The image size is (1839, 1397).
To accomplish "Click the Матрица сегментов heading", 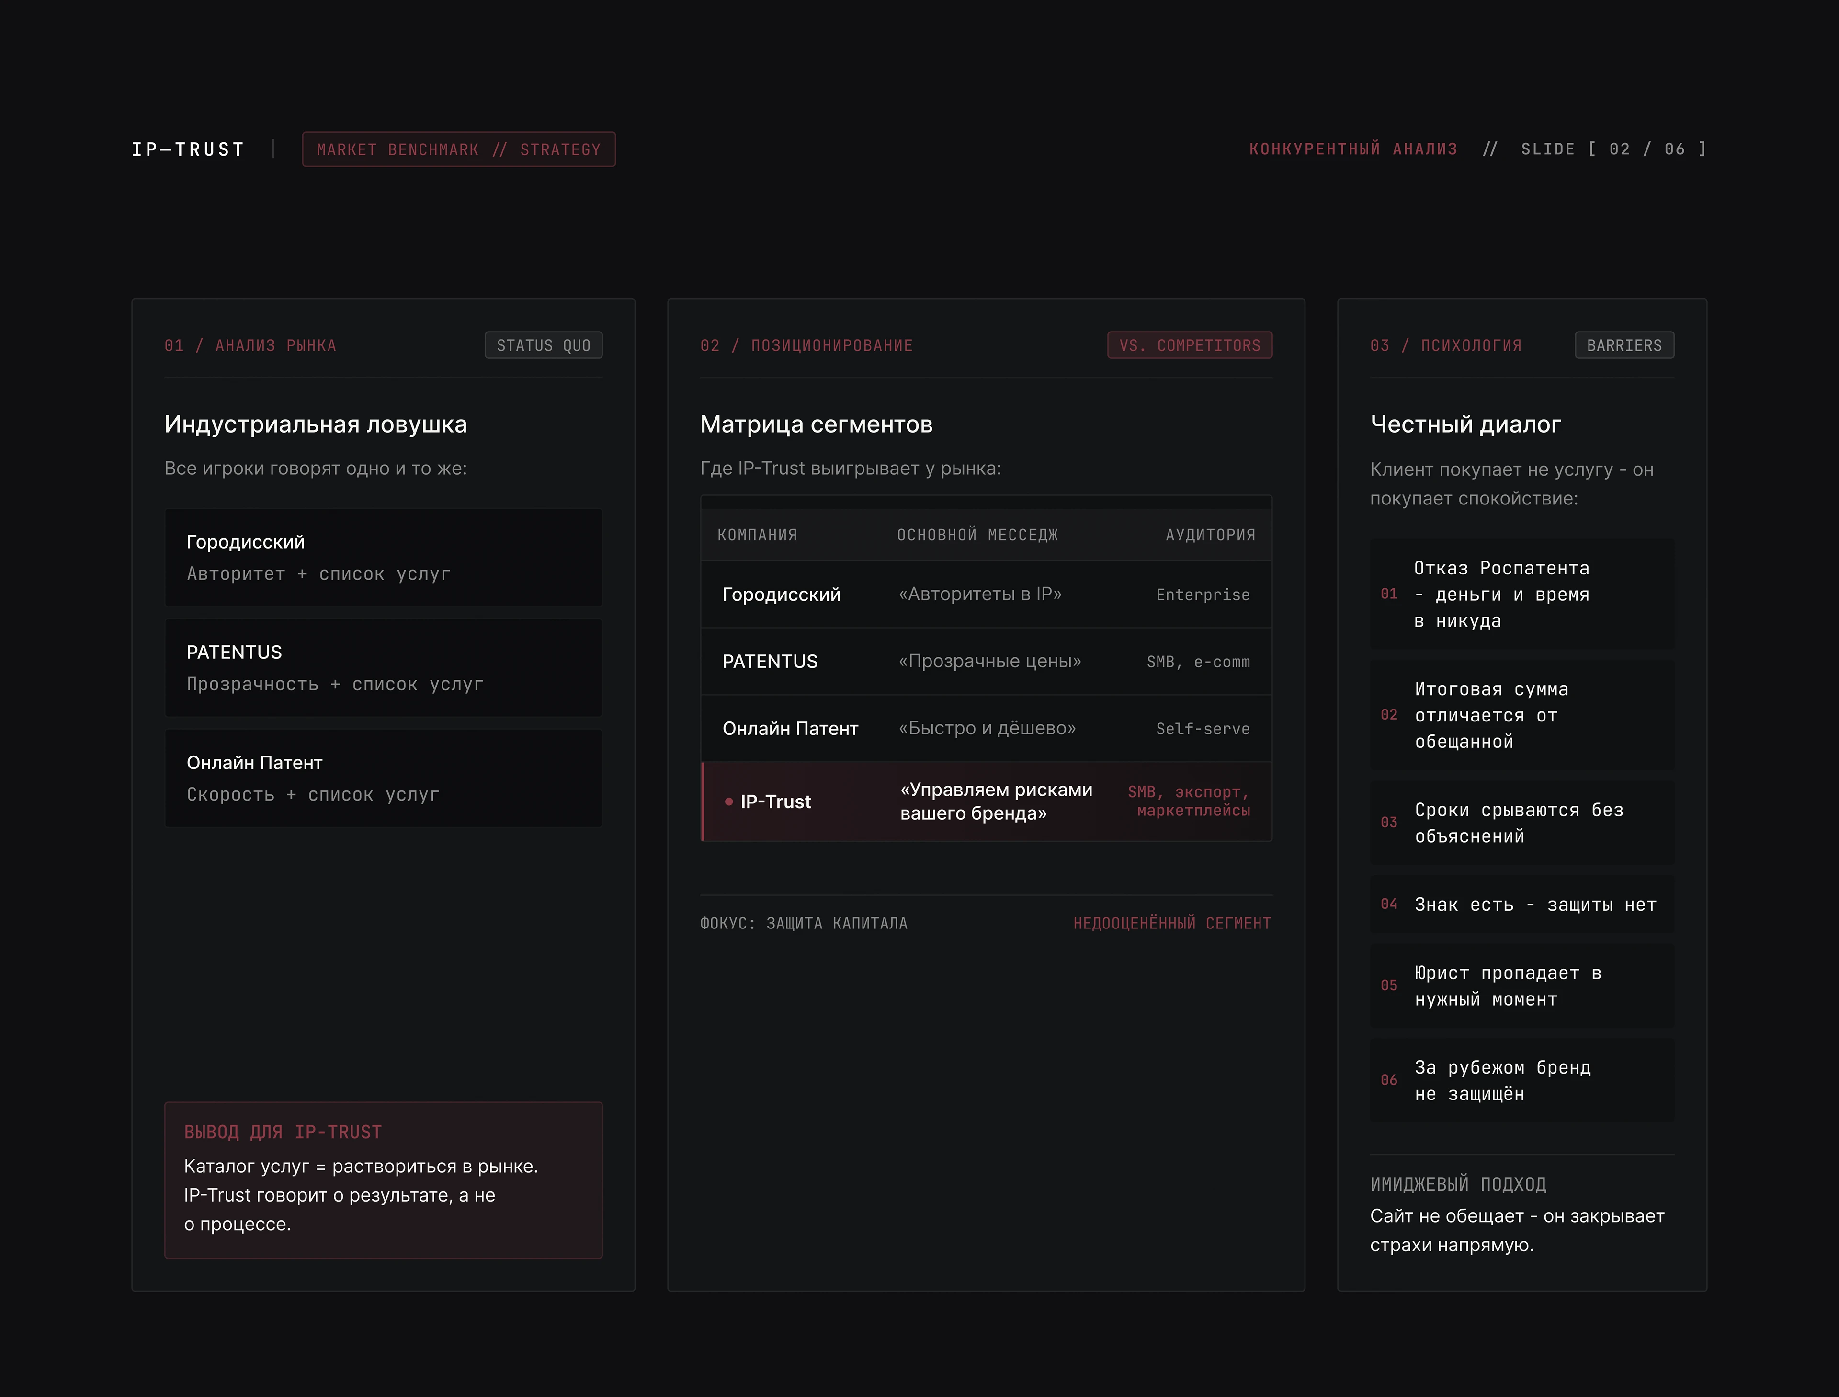I will point(817,424).
